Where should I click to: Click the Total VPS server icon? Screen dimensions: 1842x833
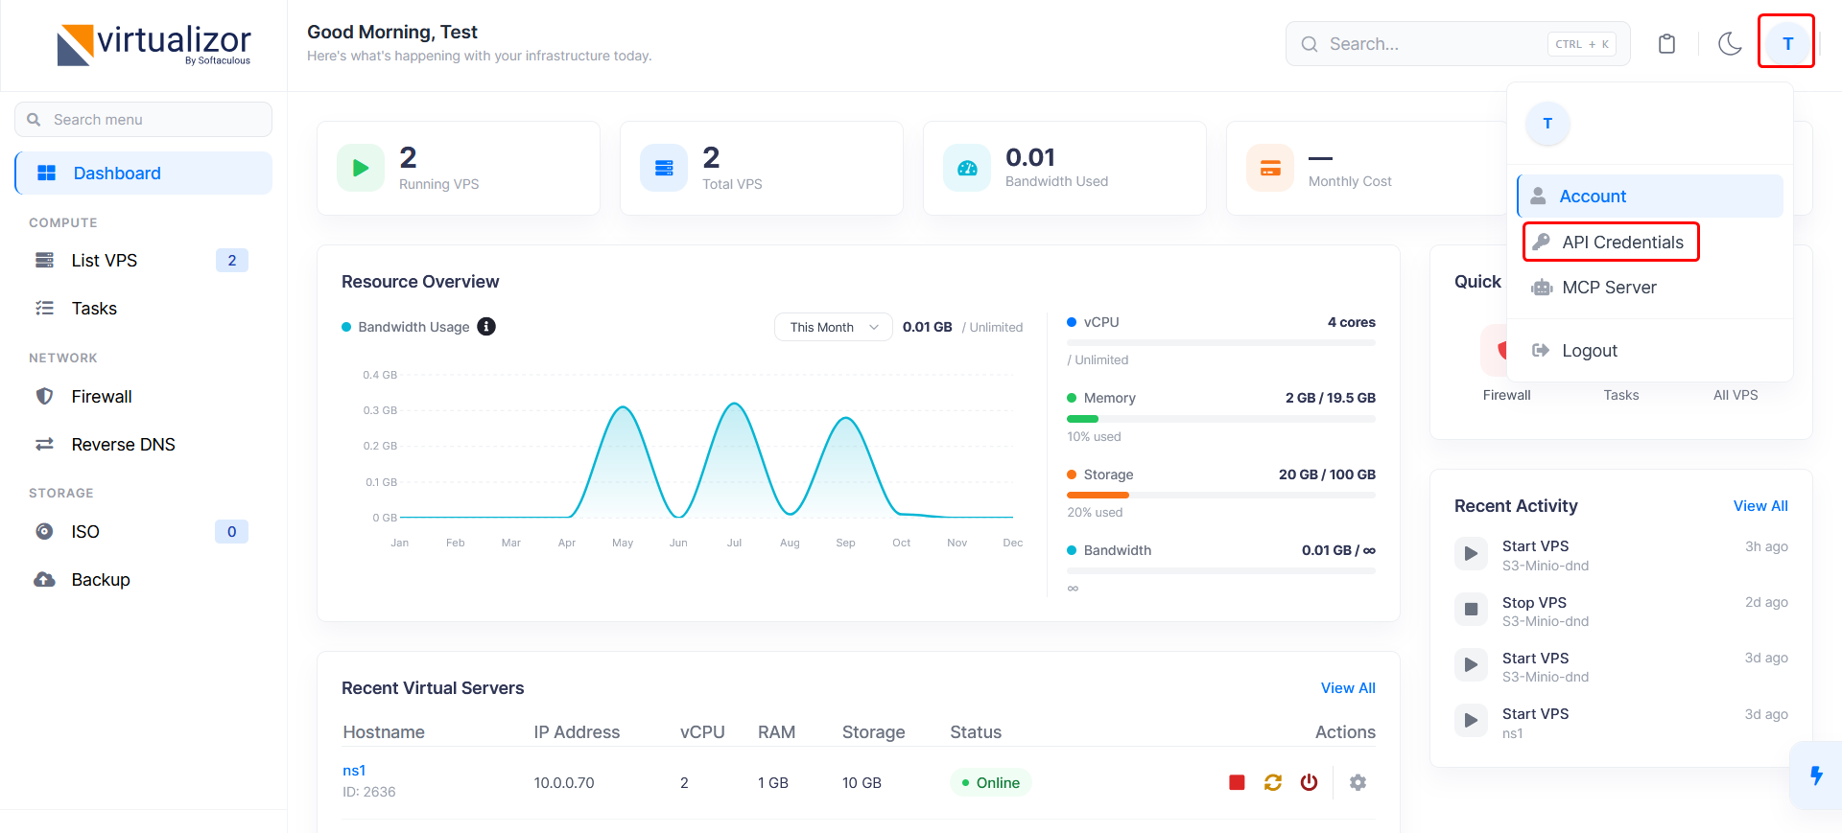pos(664,168)
